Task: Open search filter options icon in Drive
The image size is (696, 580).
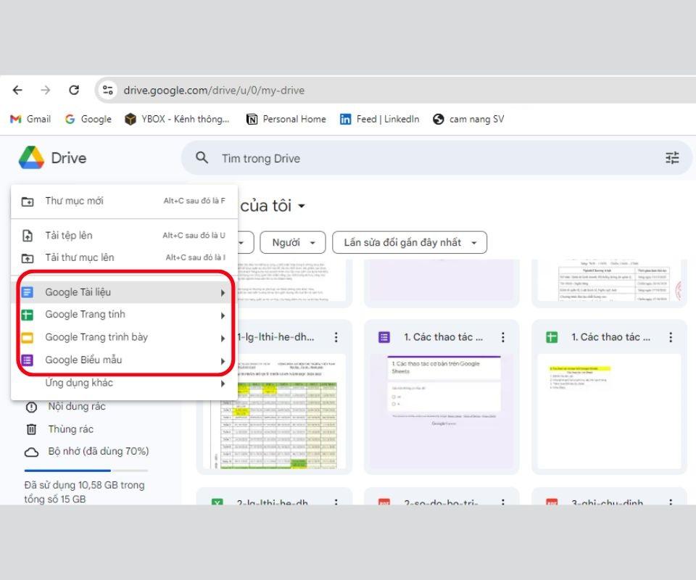Action: 672,158
